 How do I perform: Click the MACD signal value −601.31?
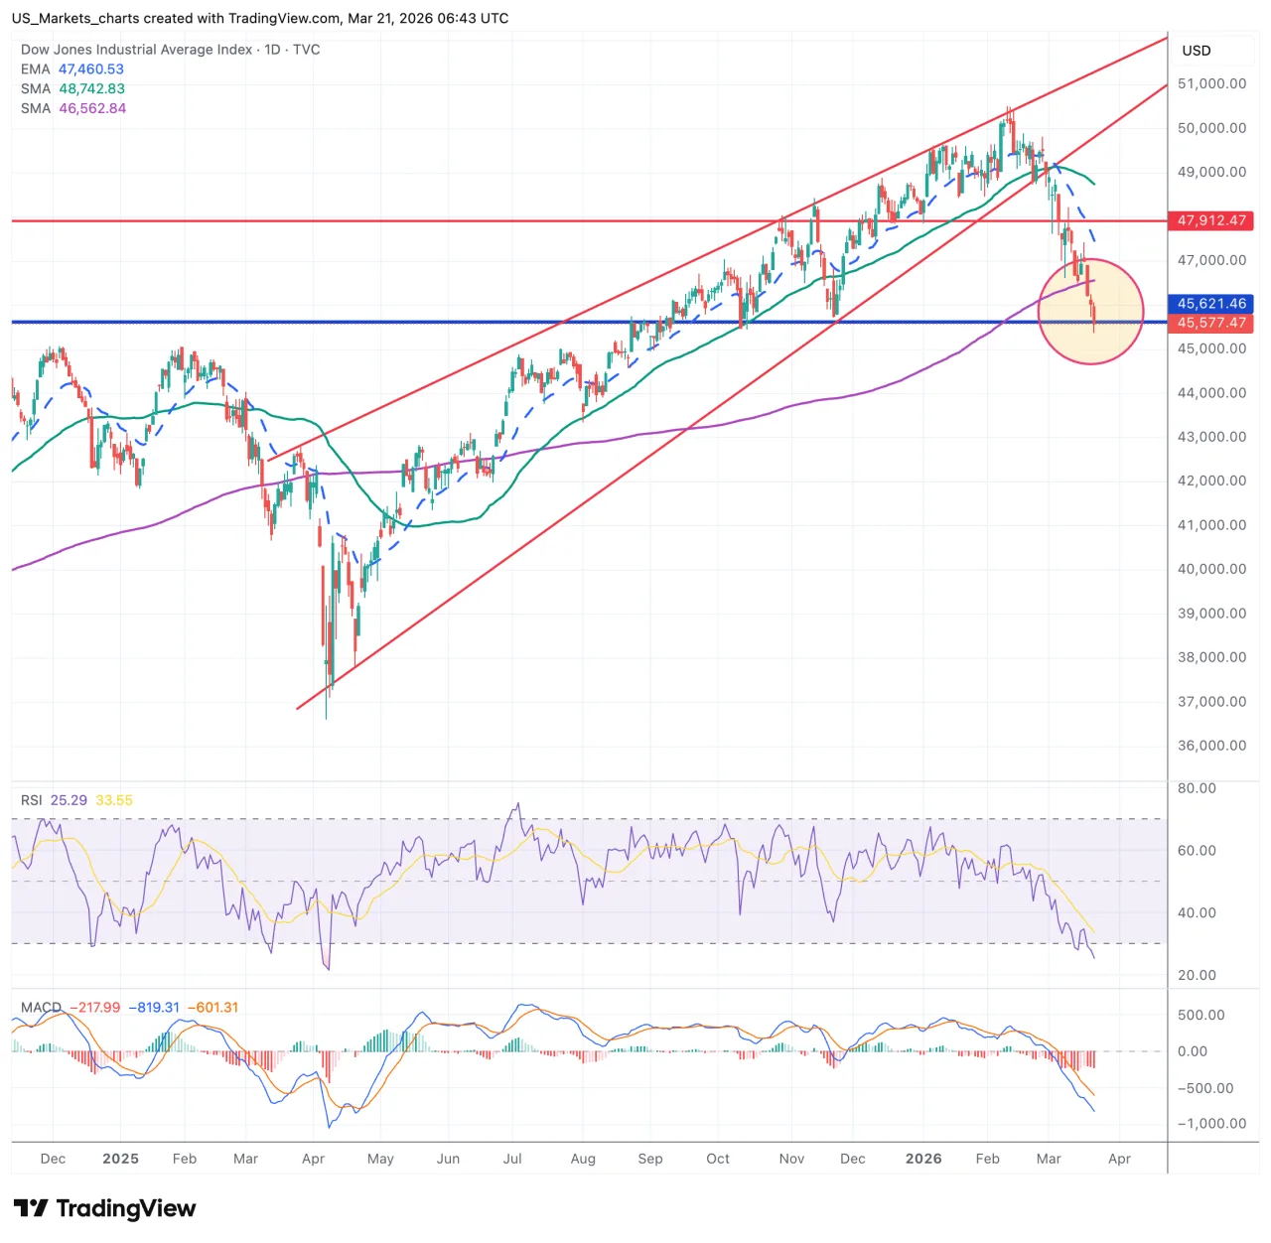213,1008
